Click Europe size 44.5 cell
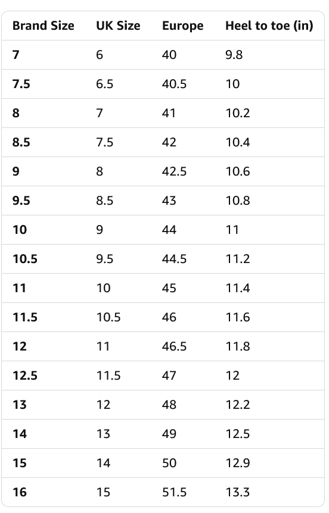This screenshot has height=513, width=329. pyautogui.click(x=174, y=259)
